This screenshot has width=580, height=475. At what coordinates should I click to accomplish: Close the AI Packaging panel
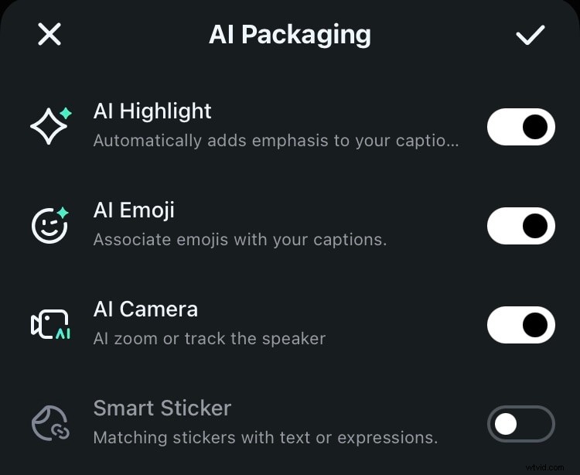49,35
